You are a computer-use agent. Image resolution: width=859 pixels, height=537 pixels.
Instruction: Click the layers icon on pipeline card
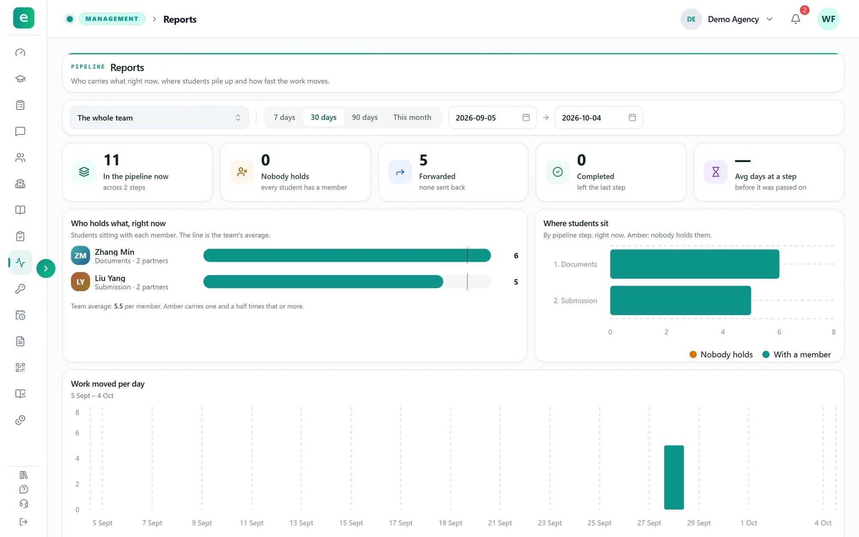click(x=84, y=172)
